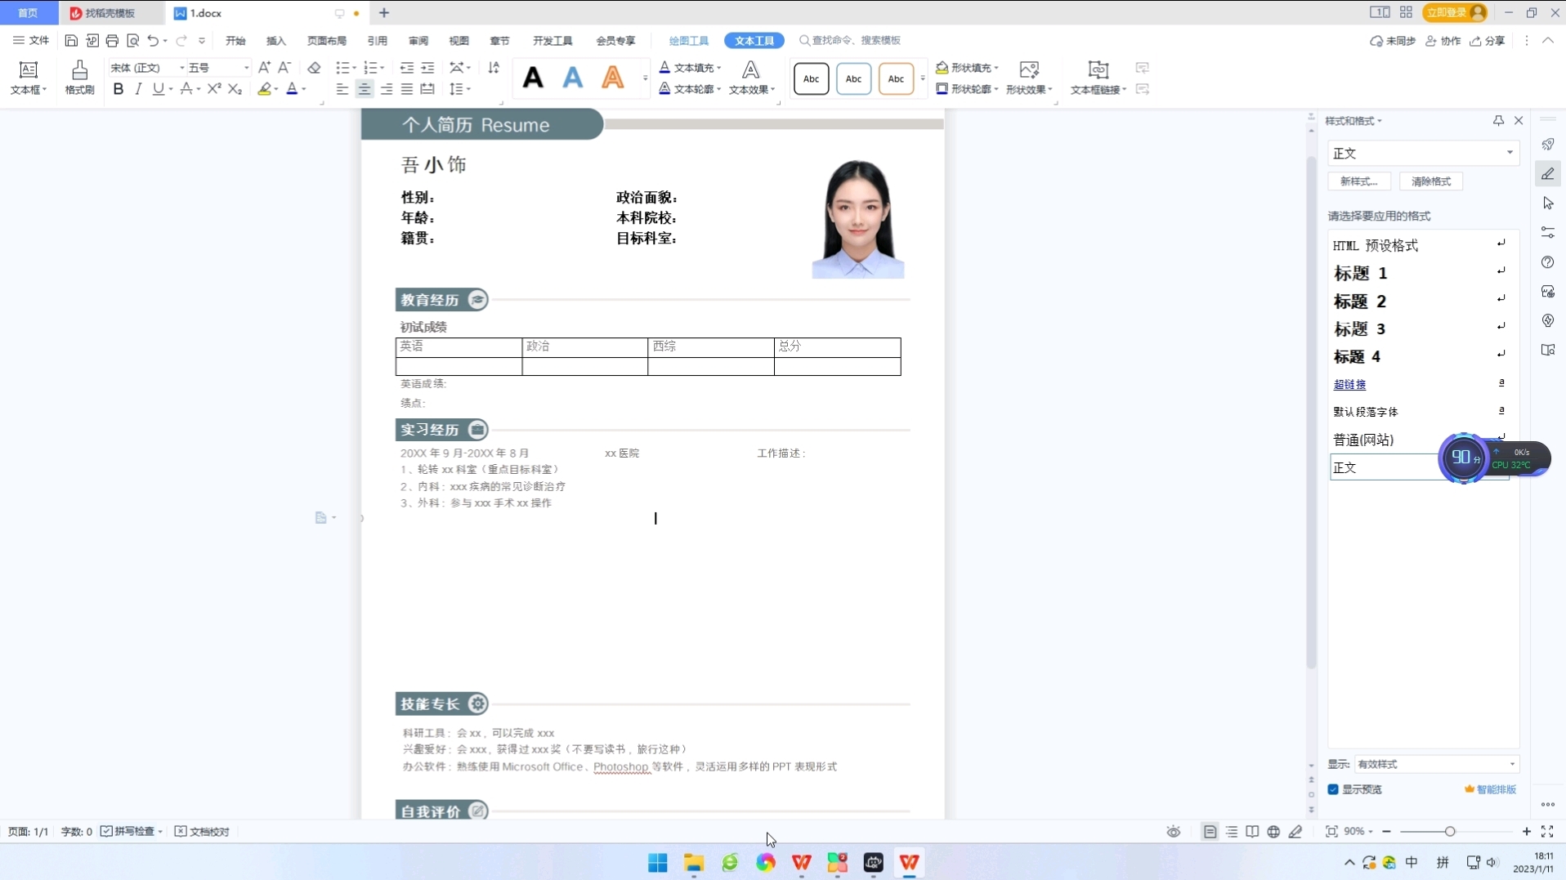Image resolution: width=1566 pixels, height=880 pixels.
Task: Switch to the 绘图工具 tab
Action: pos(687,40)
